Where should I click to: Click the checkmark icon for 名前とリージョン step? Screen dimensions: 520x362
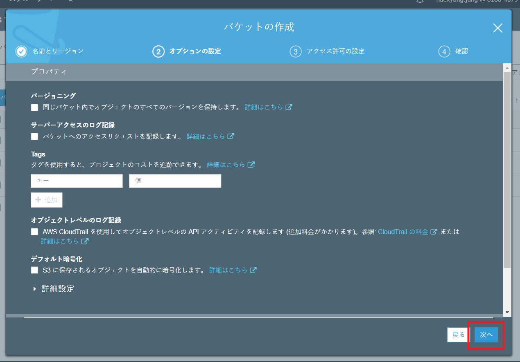(21, 51)
